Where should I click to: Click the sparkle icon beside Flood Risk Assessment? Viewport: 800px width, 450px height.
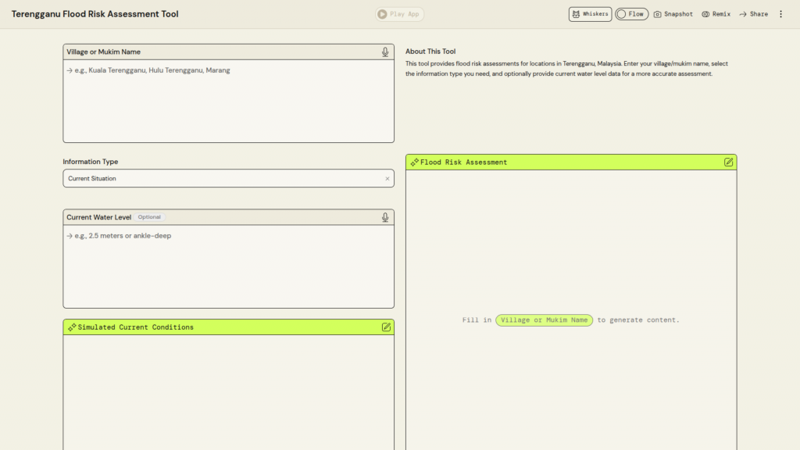[x=414, y=162]
